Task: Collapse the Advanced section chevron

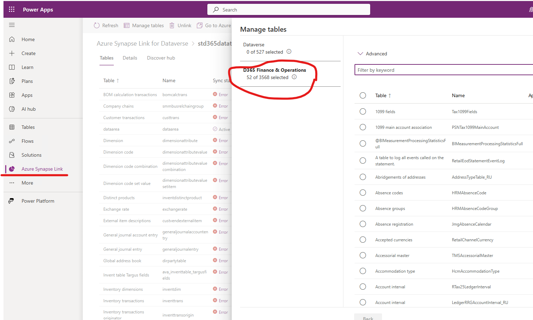Action: click(x=360, y=54)
